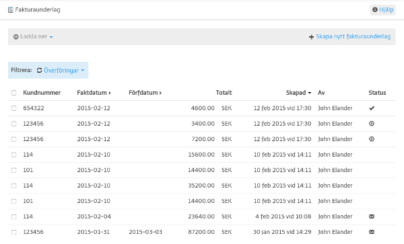This screenshot has height=244, width=404.
Task: Click created date 4 feb 2015 vid 10:08
Action: [283, 216]
